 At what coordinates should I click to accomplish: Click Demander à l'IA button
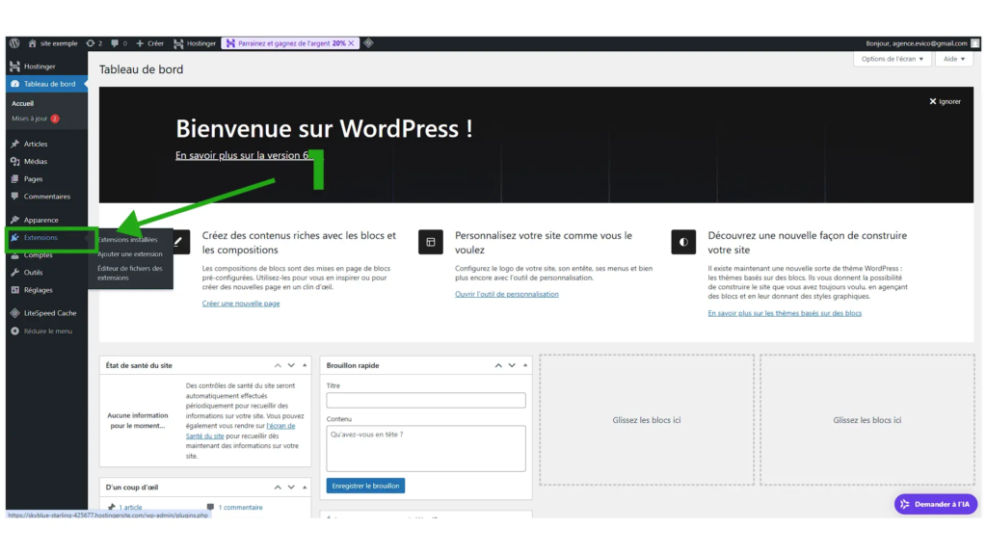pos(935,504)
